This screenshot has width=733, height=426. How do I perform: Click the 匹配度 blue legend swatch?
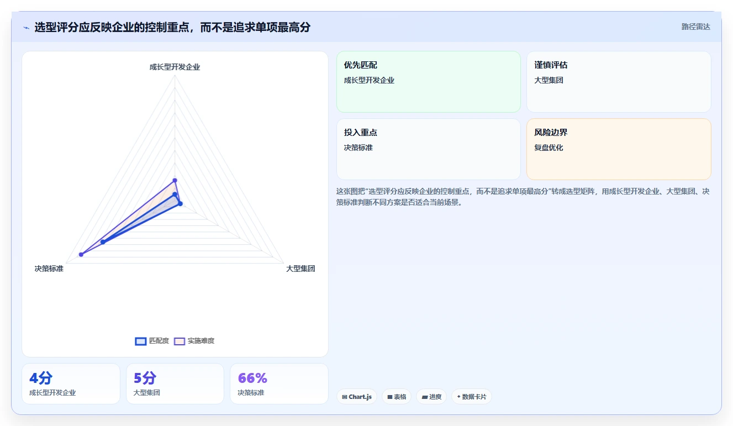141,341
